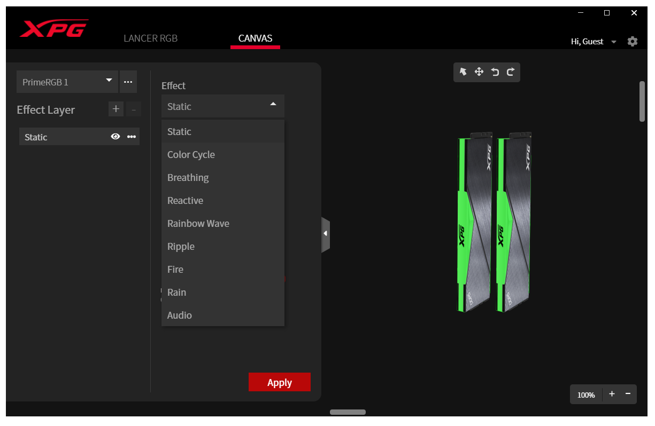This screenshot has width=655, height=426.
Task: Click the XPG logo
Action: point(54,29)
